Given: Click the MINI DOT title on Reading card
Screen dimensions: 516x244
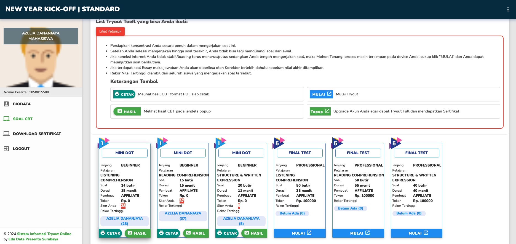Looking at the screenshot, I should pyautogui.click(x=183, y=153).
